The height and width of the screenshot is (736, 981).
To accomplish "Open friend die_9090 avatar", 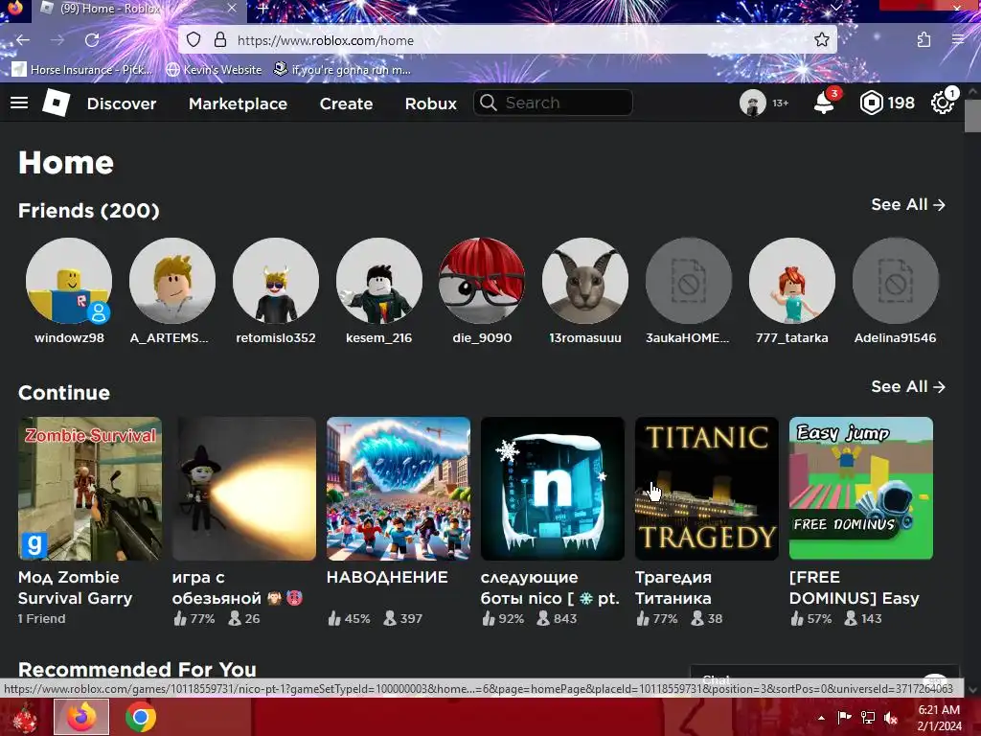I will click(482, 281).
